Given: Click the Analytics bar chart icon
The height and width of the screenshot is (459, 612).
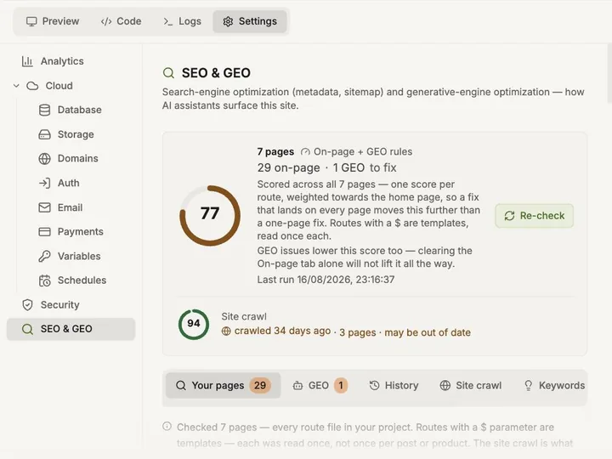Looking at the screenshot, I should point(27,61).
